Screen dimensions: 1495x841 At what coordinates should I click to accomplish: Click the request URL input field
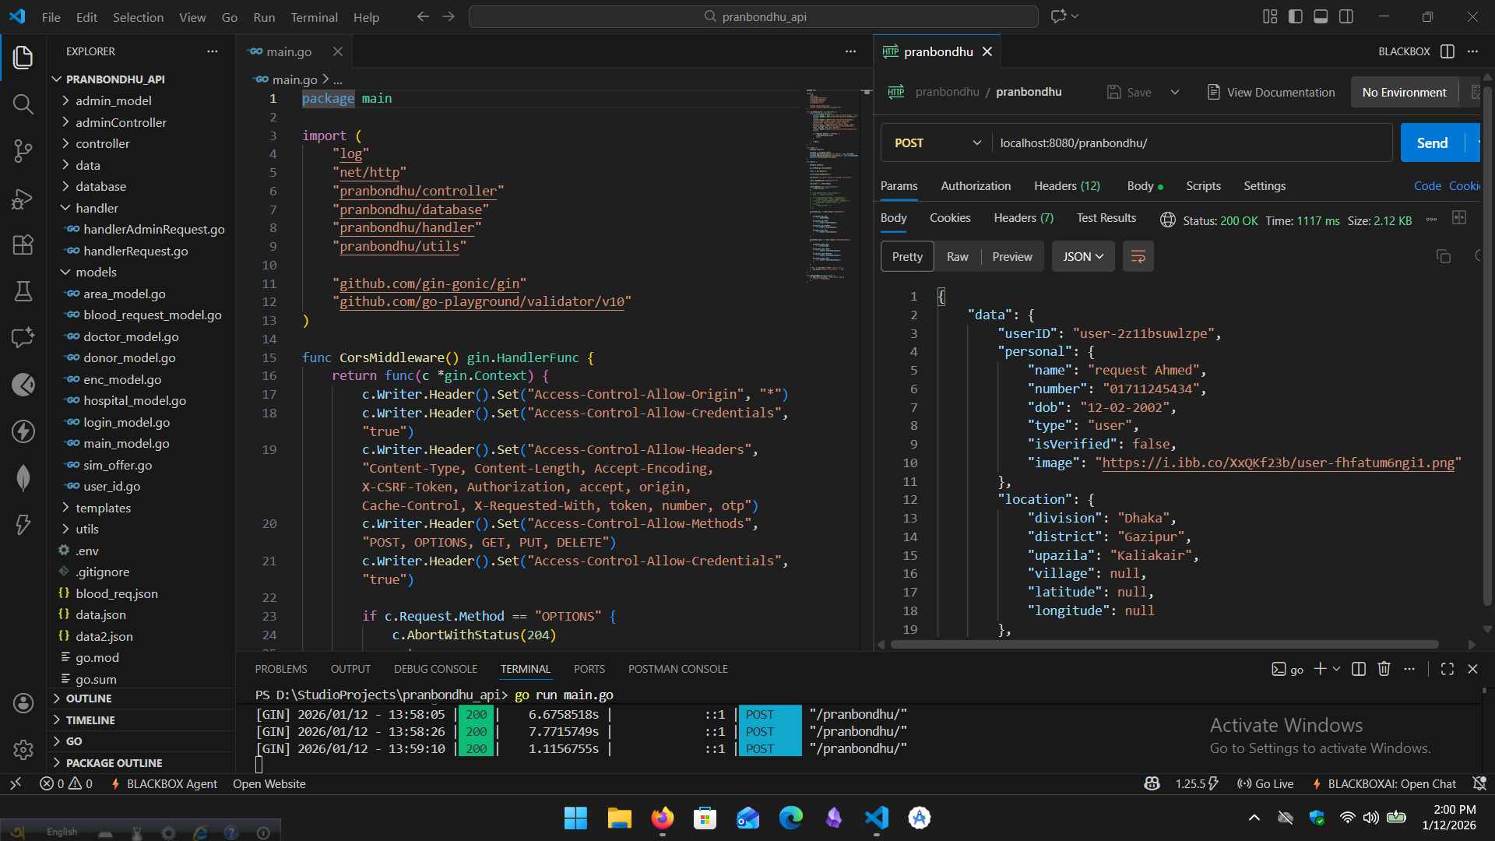(x=1191, y=143)
